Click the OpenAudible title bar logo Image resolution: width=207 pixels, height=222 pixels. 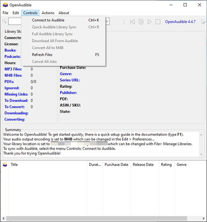pyautogui.click(x=6, y=5)
